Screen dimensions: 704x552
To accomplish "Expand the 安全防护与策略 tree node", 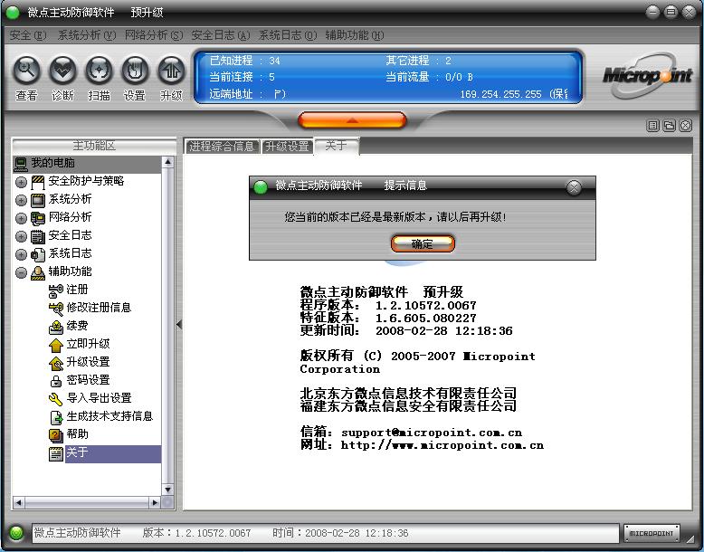I will [x=21, y=183].
